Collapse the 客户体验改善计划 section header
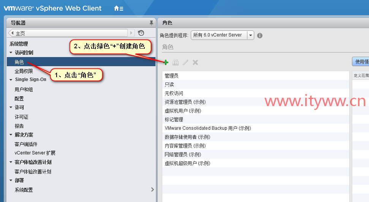369x202 pixels. tap(11, 162)
